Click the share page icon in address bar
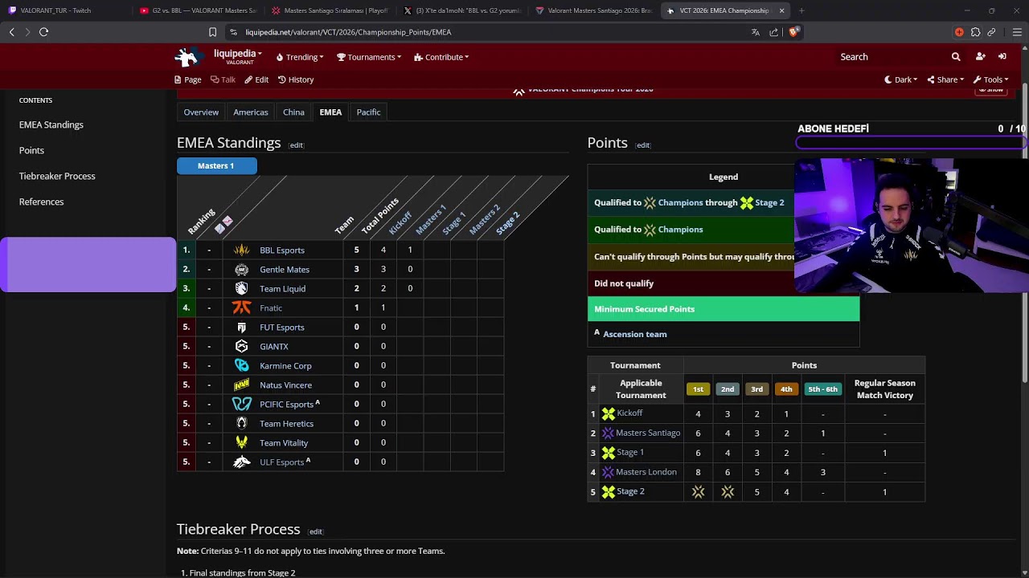 (x=773, y=32)
